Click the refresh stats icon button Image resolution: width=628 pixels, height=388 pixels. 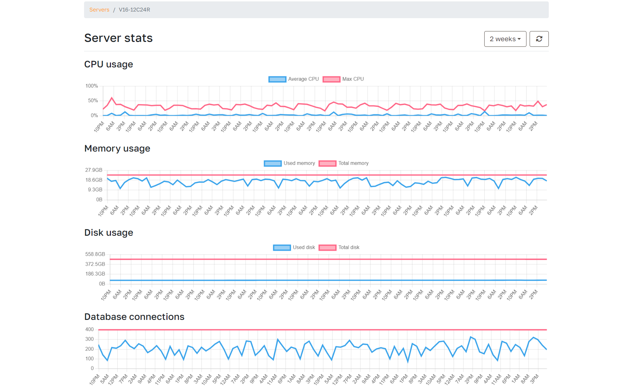pyautogui.click(x=539, y=39)
